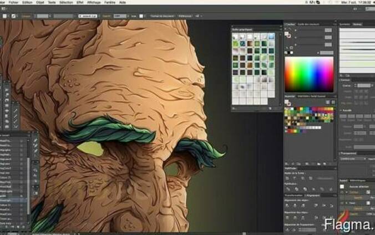Pick a color from the Couleur spectrum
Image resolution: width=375 pixels, height=235 pixels.
(309, 74)
